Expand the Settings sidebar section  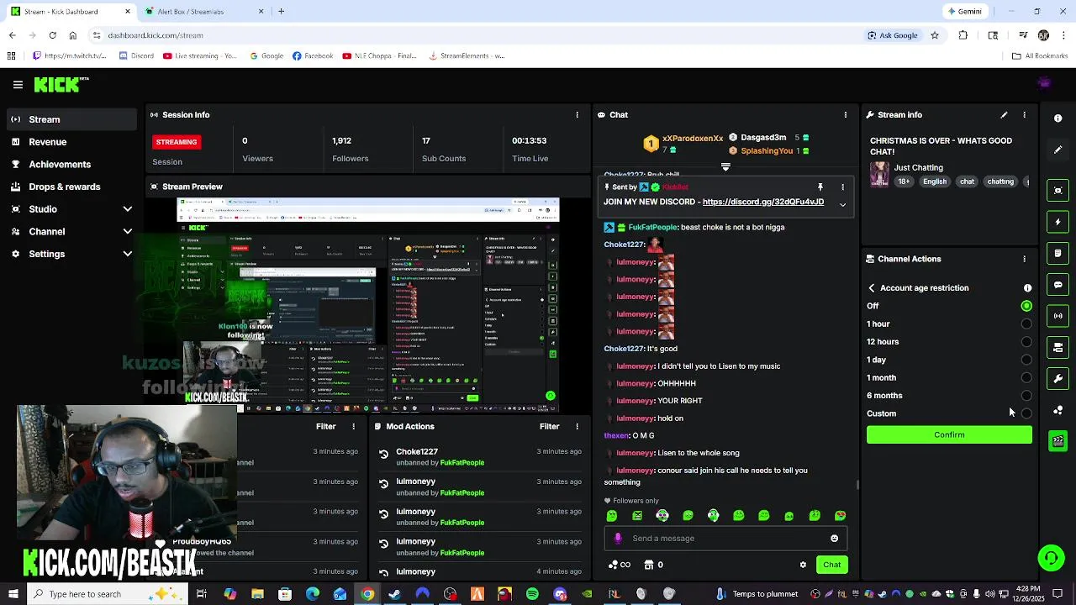(x=128, y=254)
